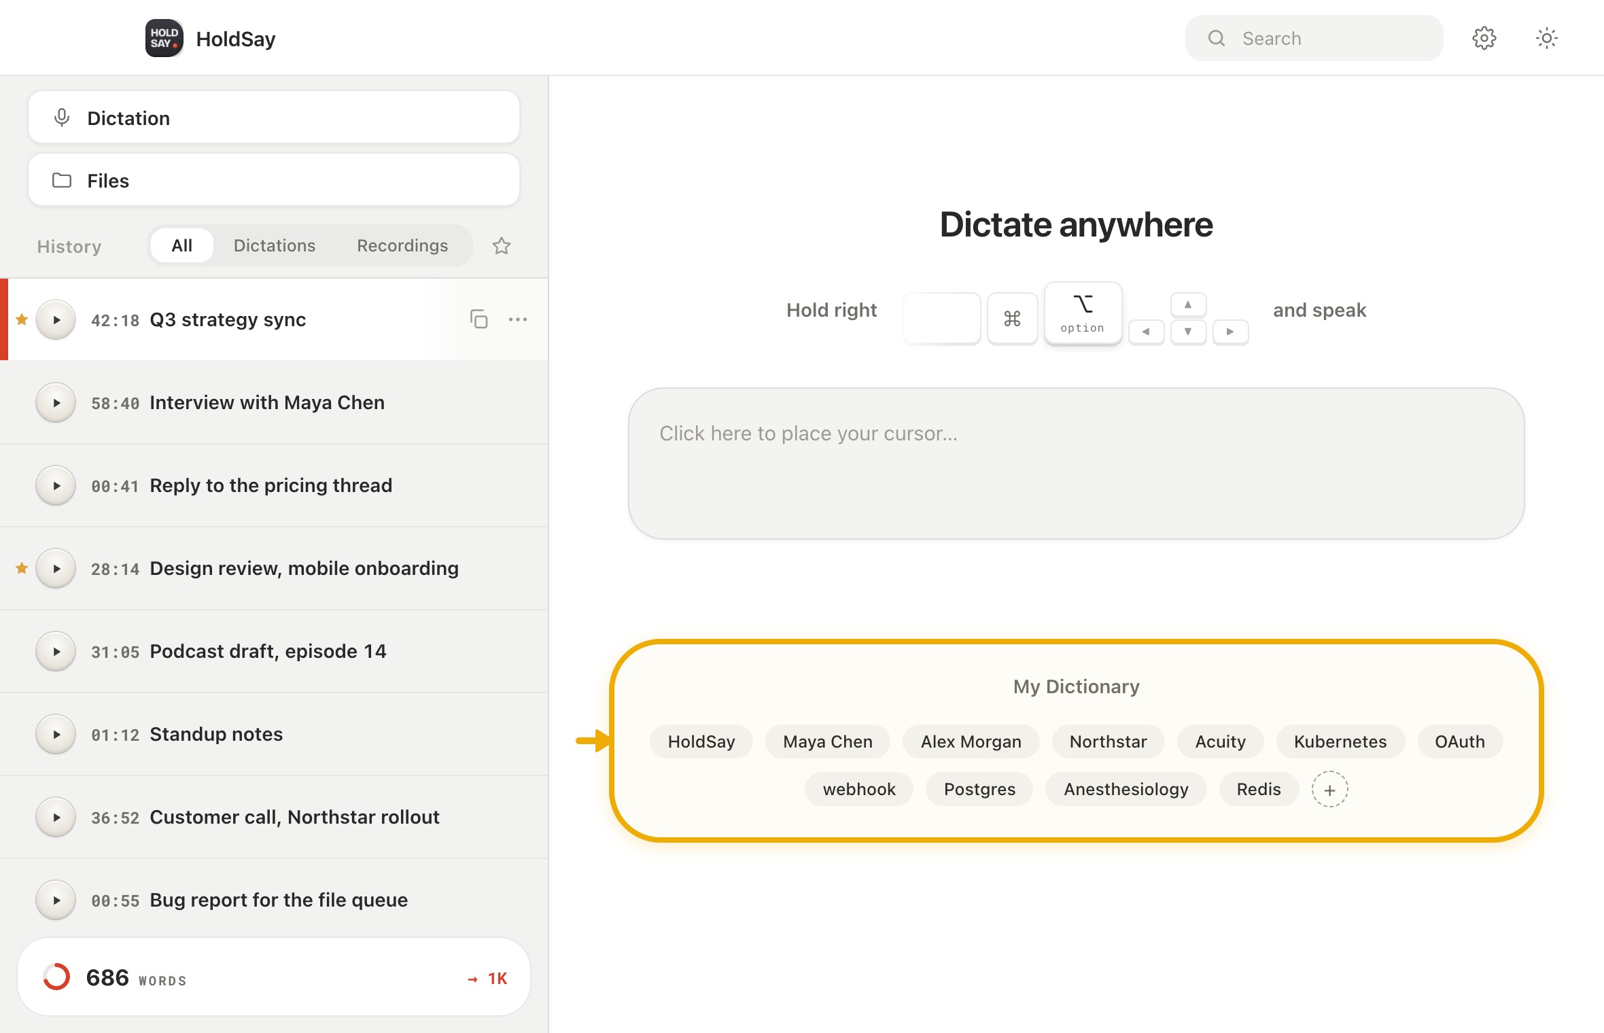Click the 686 words usage indicator
Image resolution: width=1604 pixels, height=1033 pixels.
[x=274, y=977]
